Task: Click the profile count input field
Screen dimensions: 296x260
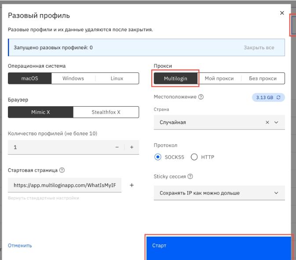Action: click(73, 147)
